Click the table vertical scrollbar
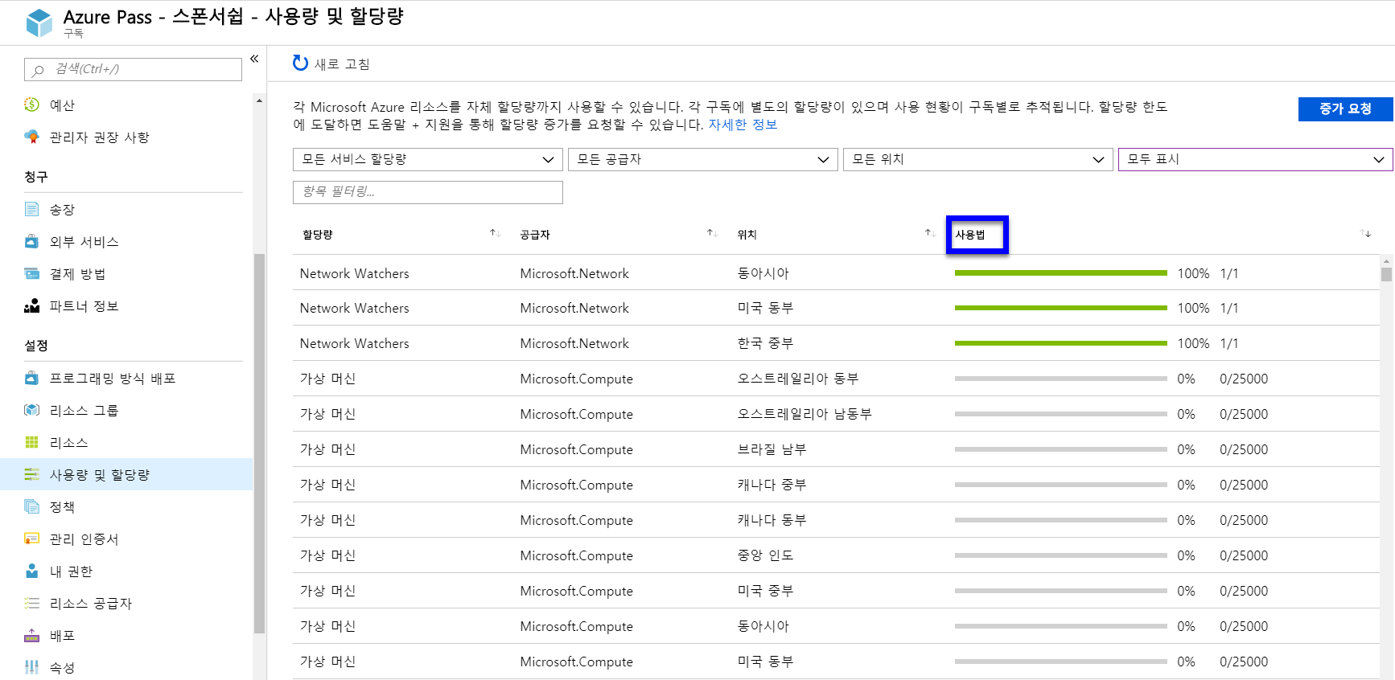The width and height of the screenshot is (1395, 680). coord(1386,274)
